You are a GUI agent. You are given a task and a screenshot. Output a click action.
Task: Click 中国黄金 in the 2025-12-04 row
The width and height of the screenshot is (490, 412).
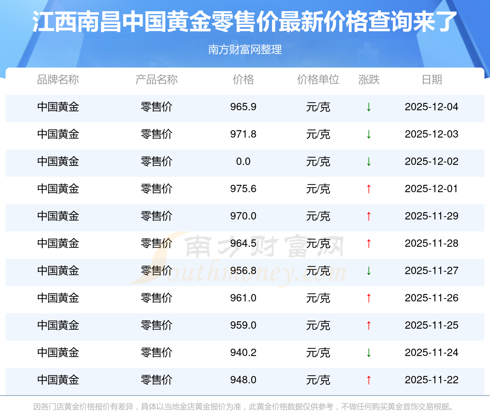58,107
